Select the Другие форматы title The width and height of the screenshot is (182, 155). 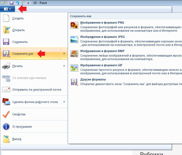(x=93, y=79)
